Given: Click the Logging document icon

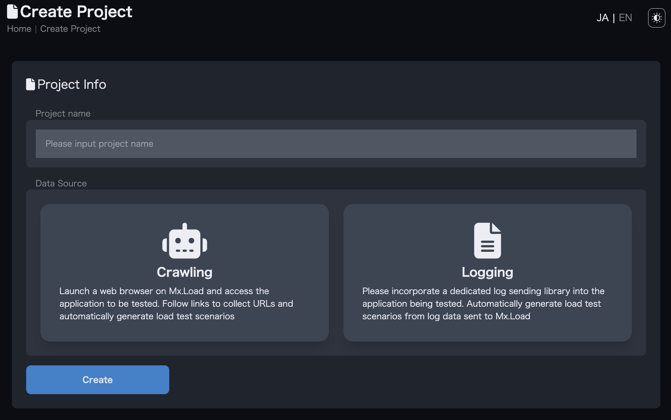Looking at the screenshot, I should (x=487, y=240).
